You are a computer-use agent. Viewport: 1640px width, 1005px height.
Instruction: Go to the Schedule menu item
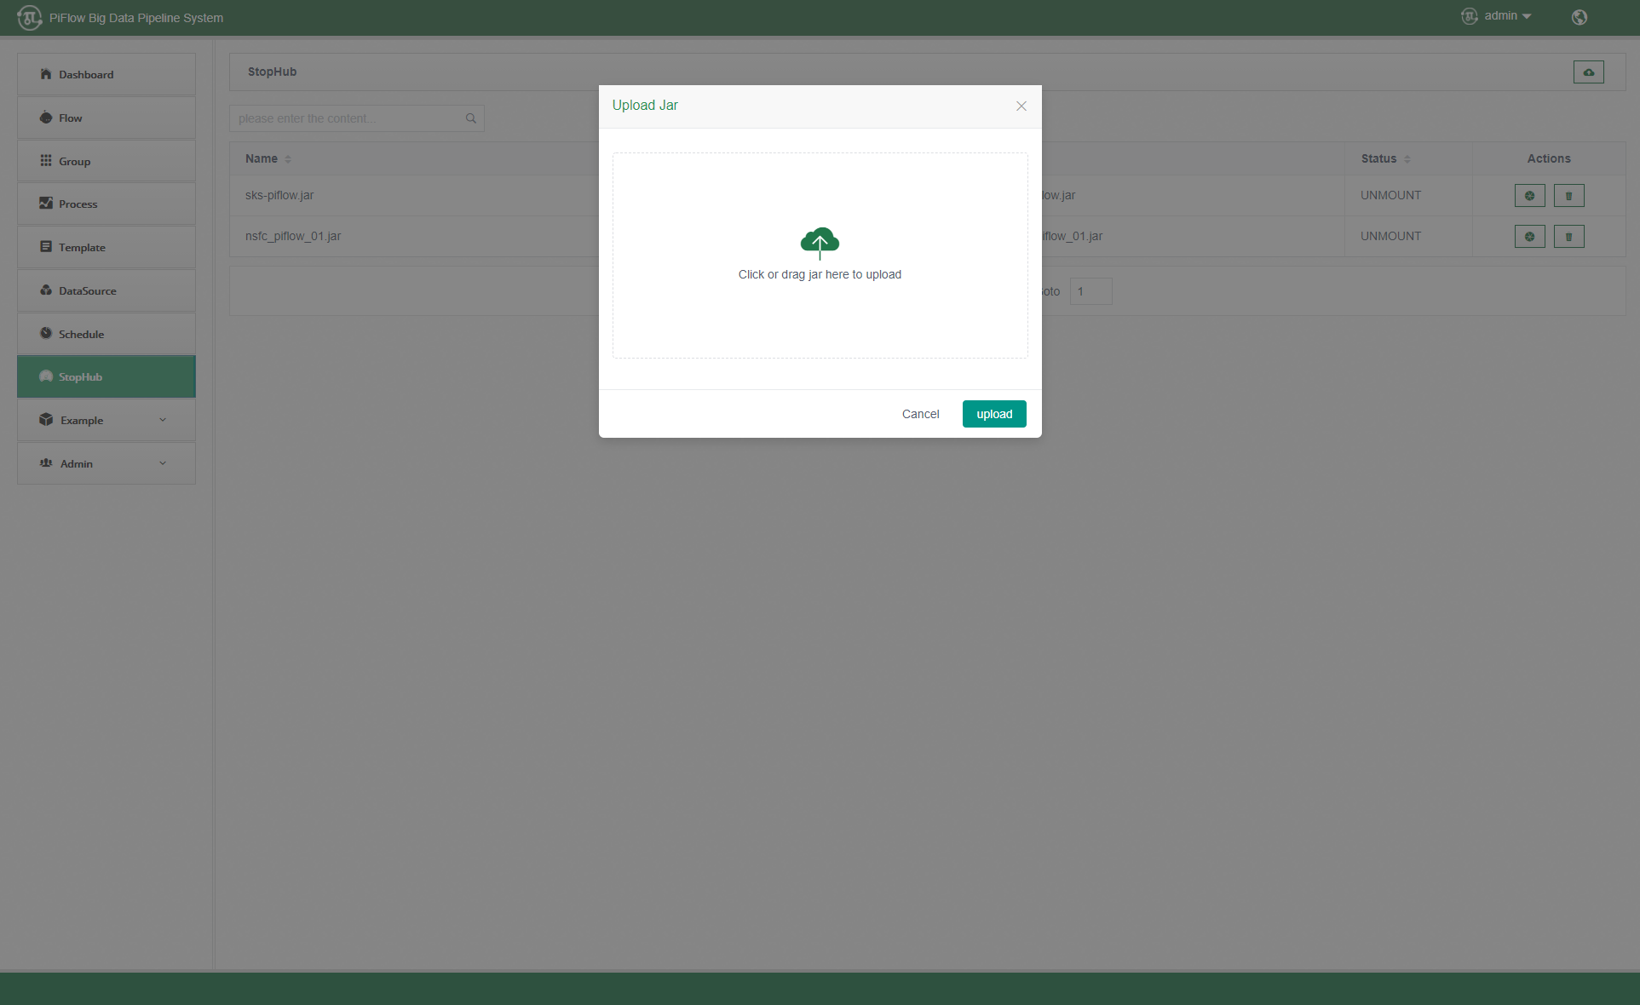(81, 335)
